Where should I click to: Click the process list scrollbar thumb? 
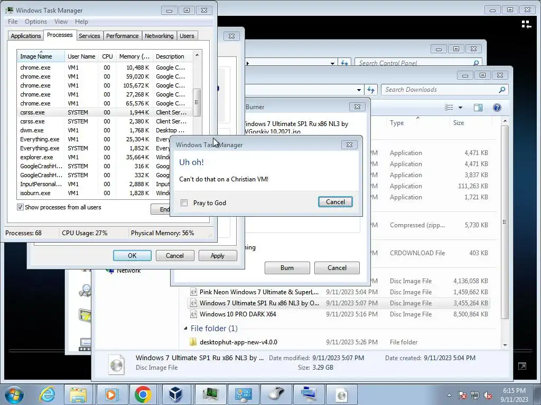coord(197,103)
